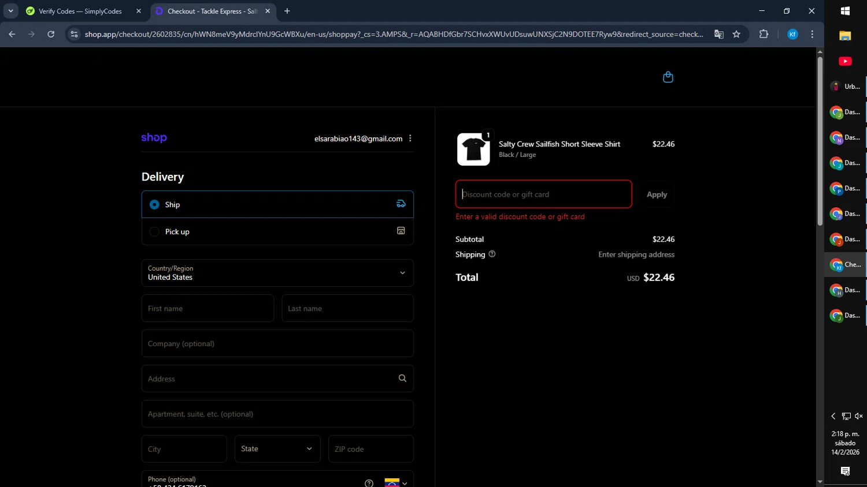Open the browser extensions puzzle icon

(x=764, y=34)
